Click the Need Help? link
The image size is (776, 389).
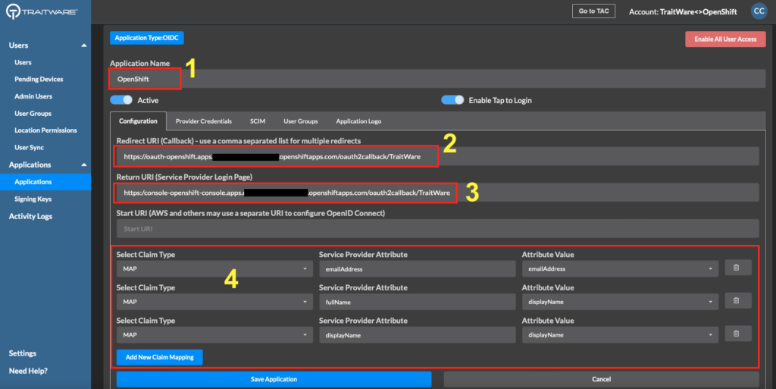[x=28, y=371]
